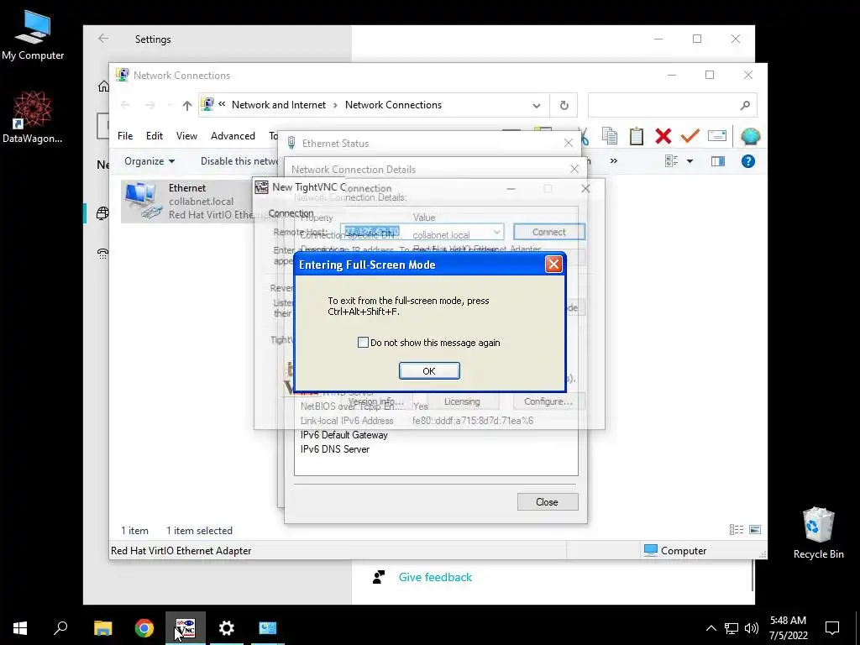This screenshot has width=860, height=645.
Task: Open view options dropdown arrow
Action: (690, 161)
